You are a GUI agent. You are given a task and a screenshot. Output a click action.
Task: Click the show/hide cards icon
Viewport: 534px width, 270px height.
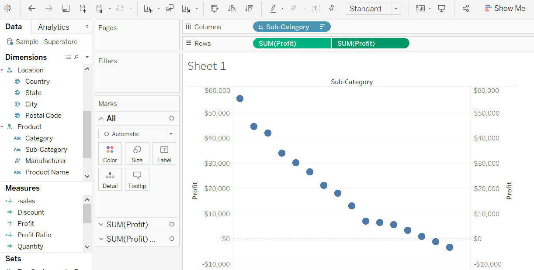click(420, 8)
